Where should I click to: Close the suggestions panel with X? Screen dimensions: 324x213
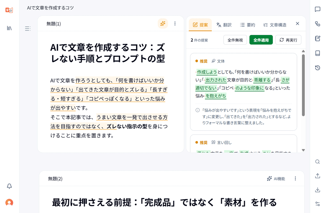pyautogui.click(x=297, y=23)
